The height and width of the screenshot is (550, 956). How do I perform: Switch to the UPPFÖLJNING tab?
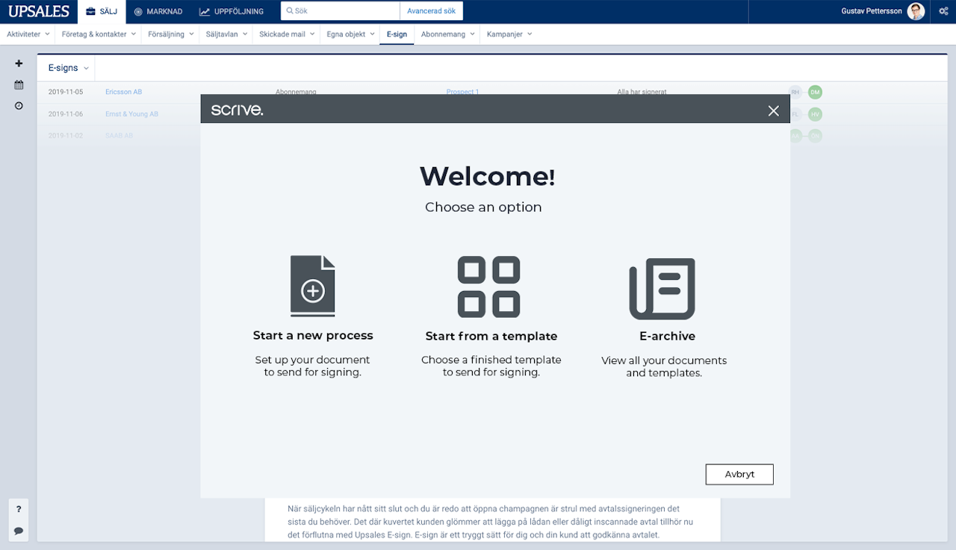(x=232, y=11)
